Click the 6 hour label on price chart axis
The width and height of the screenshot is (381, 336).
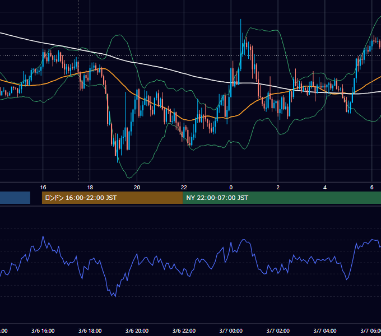click(x=372, y=188)
